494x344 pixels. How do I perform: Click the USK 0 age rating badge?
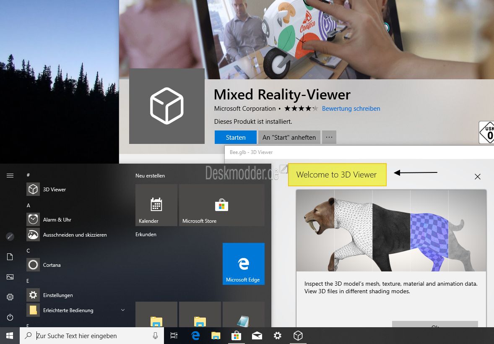click(x=487, y=133)
